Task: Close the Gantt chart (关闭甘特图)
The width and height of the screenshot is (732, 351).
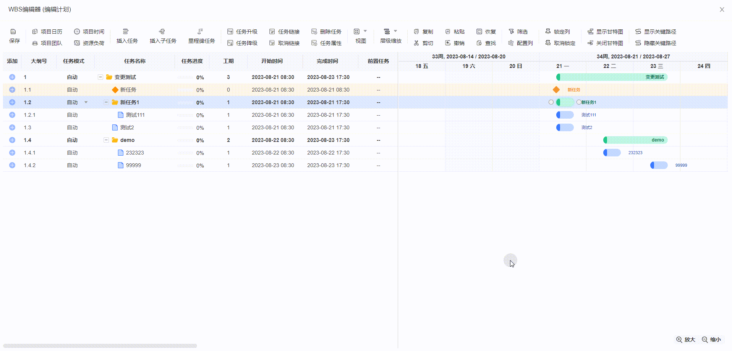Action: tap(606, 43)
